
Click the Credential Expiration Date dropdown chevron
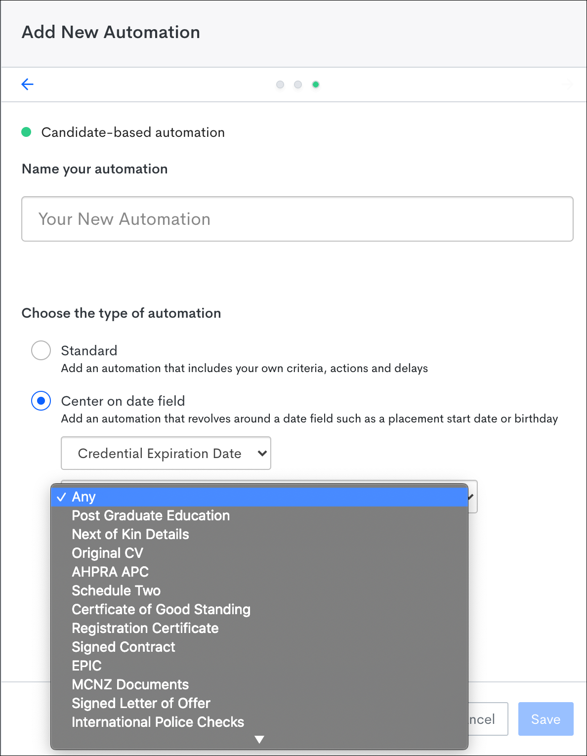tap(262, 453)
